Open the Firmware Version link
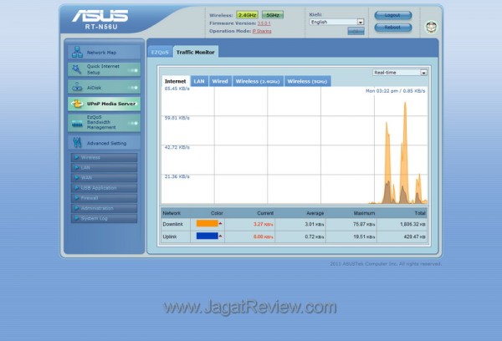502x341 pixels. (264, 23)
